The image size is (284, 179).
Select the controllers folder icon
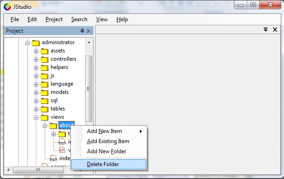45,59
